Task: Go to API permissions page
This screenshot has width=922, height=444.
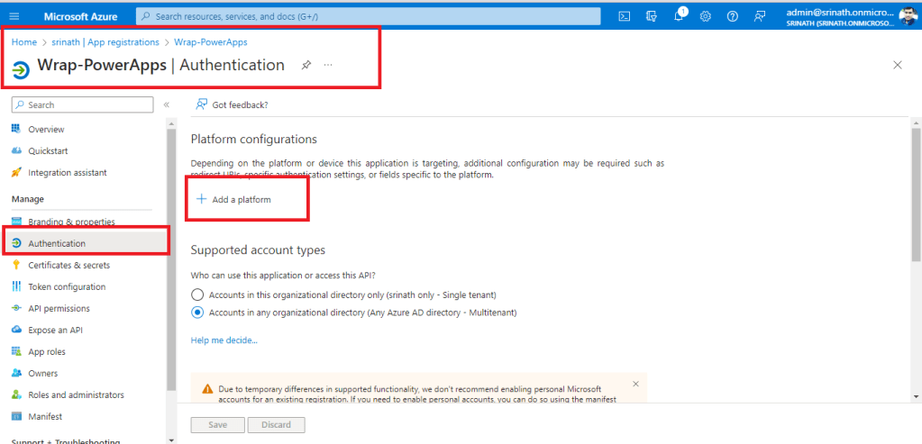Action: coord(59,308)
